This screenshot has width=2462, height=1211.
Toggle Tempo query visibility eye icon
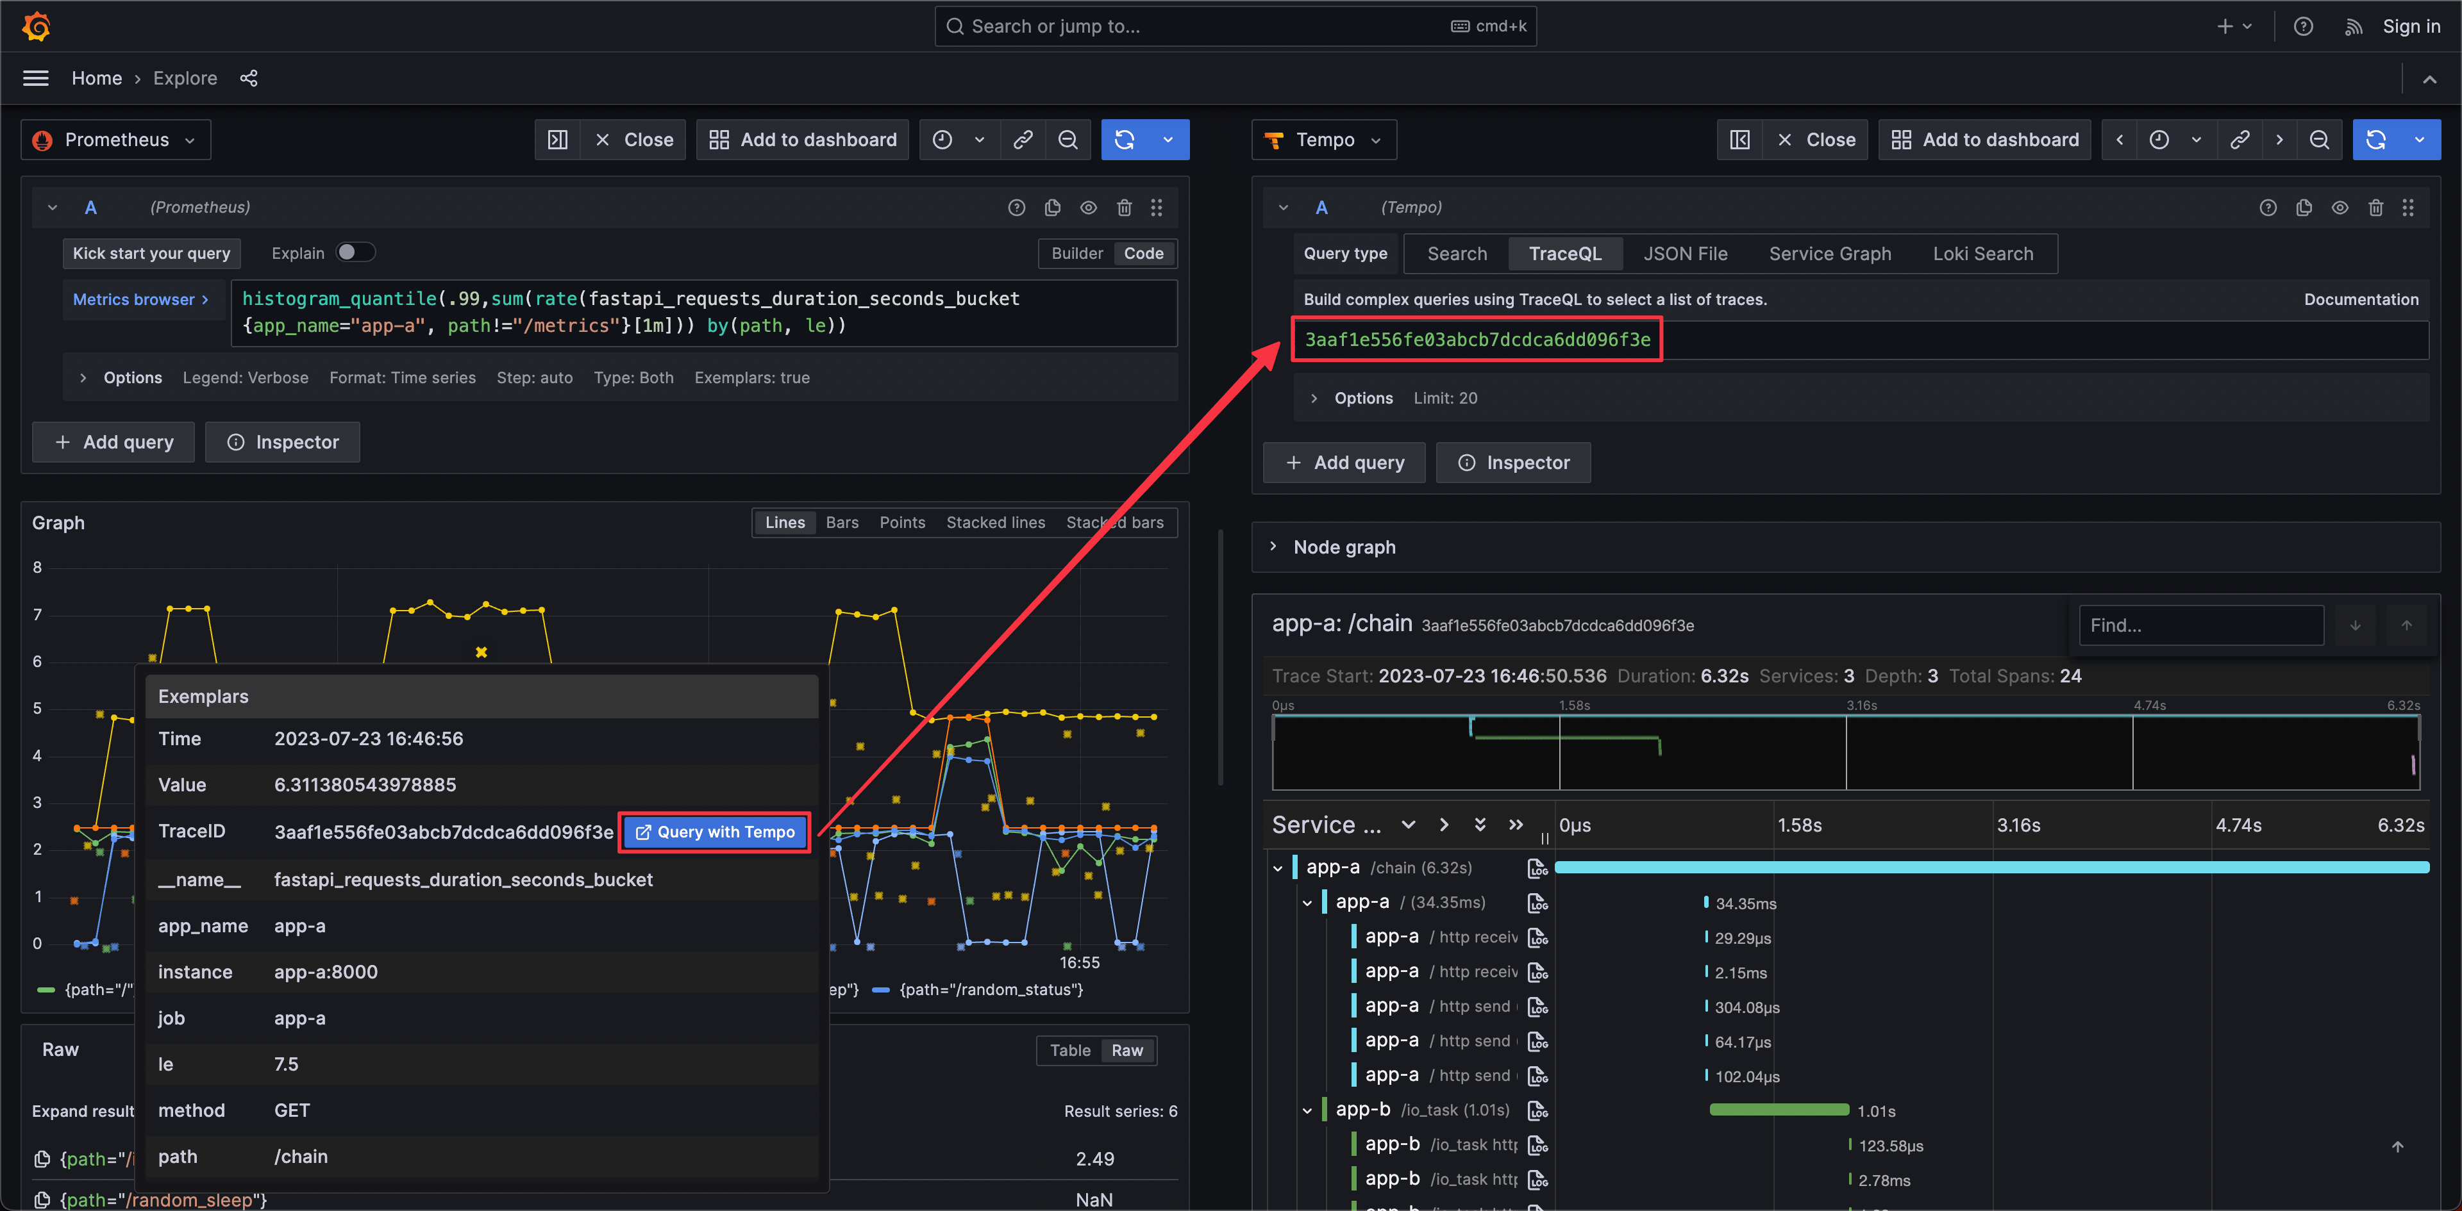coord(2339,207)
